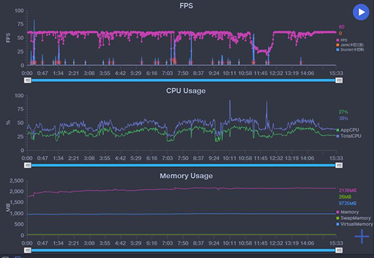Toggle the FPS series in the legend
The height and width of the screenshot is (258, 374).
[342, 40]
